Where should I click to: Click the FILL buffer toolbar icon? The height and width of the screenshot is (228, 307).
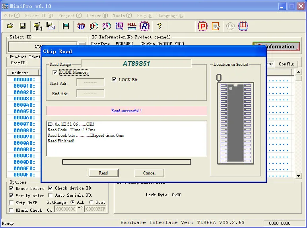point(132,26)
